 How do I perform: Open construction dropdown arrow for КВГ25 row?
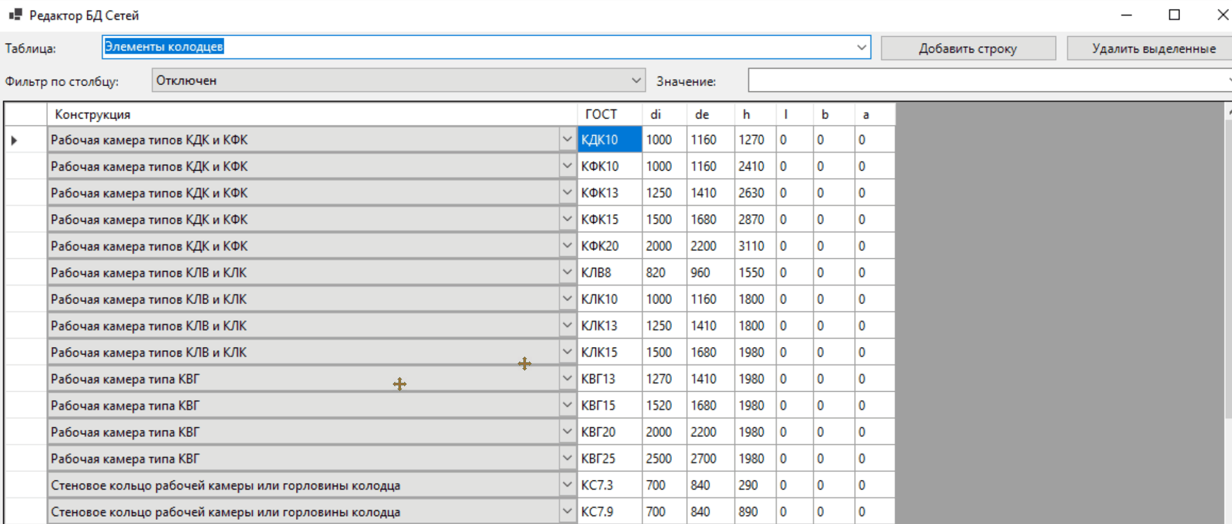pos(567,458)
